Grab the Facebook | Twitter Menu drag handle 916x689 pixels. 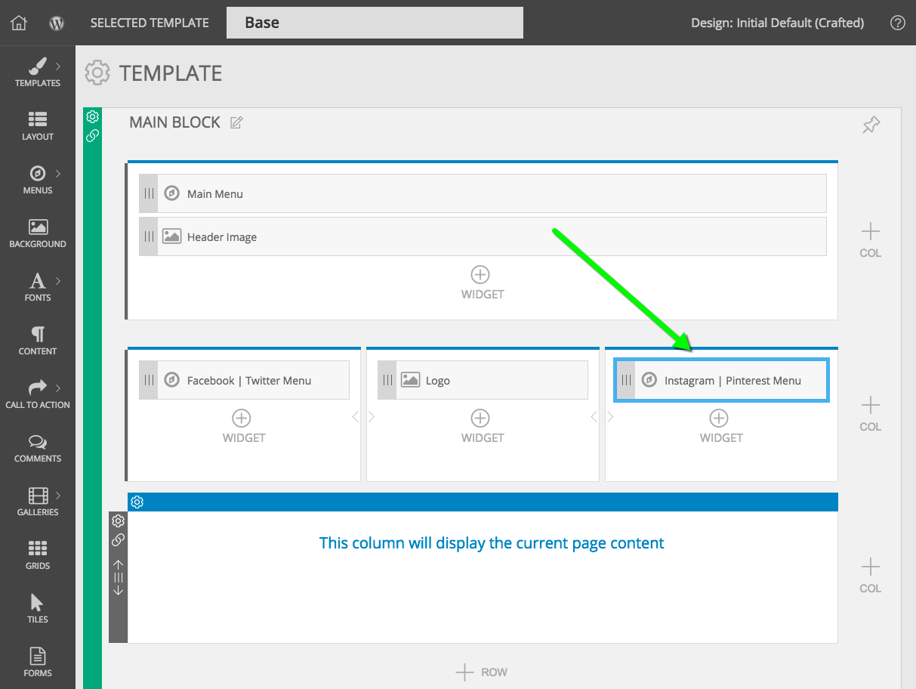[149, 380]
